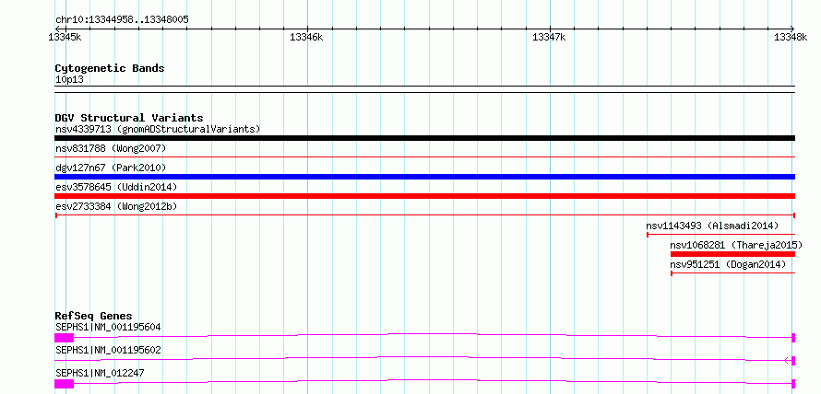Click the blue dgv127n67 variant bar

point(424,177)
